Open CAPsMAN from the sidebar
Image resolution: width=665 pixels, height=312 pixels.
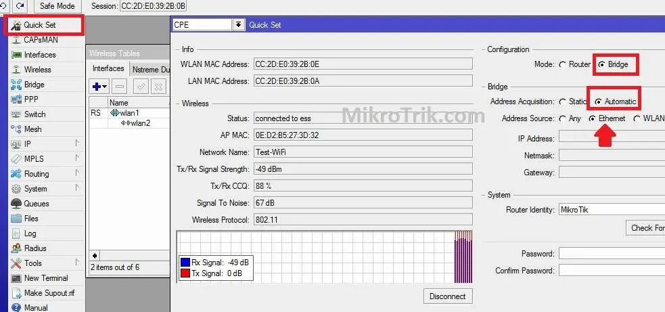[x=41, y=40]
